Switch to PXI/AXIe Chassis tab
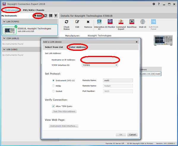This screenshot has height=146, width=178. point(34,10)
